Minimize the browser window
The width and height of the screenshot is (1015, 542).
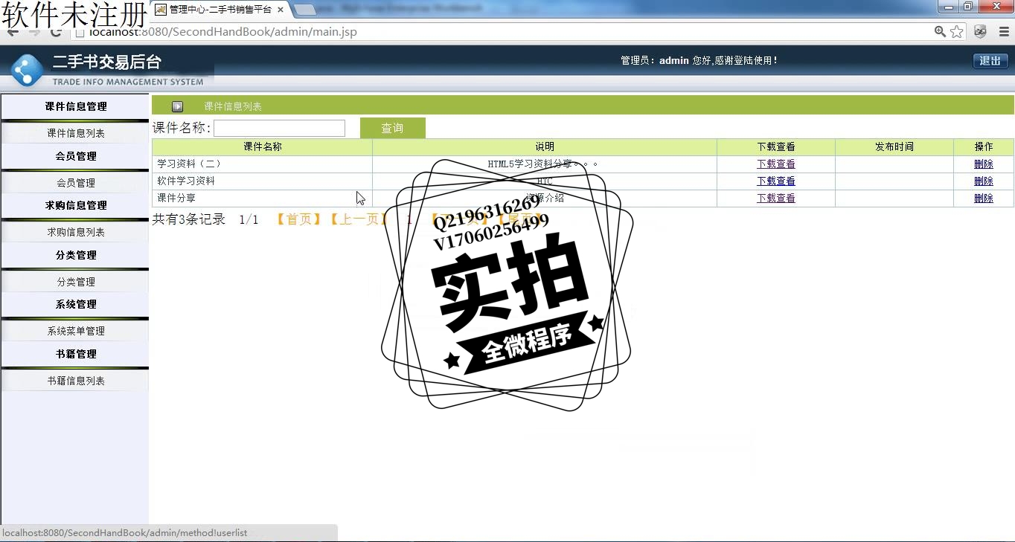coord(948,7)
